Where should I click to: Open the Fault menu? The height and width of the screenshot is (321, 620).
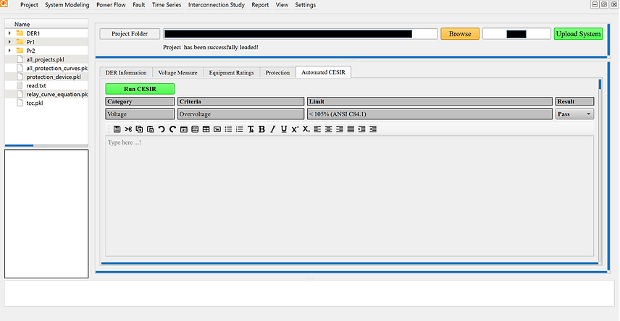(x=139, y=5)
